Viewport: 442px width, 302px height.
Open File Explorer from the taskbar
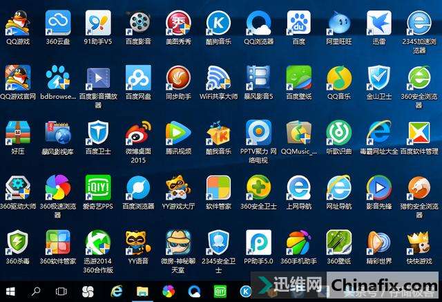143,292
